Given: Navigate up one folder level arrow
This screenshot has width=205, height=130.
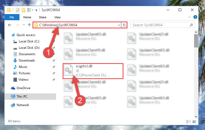Looking at the screenshot, I should pos(29,25).
